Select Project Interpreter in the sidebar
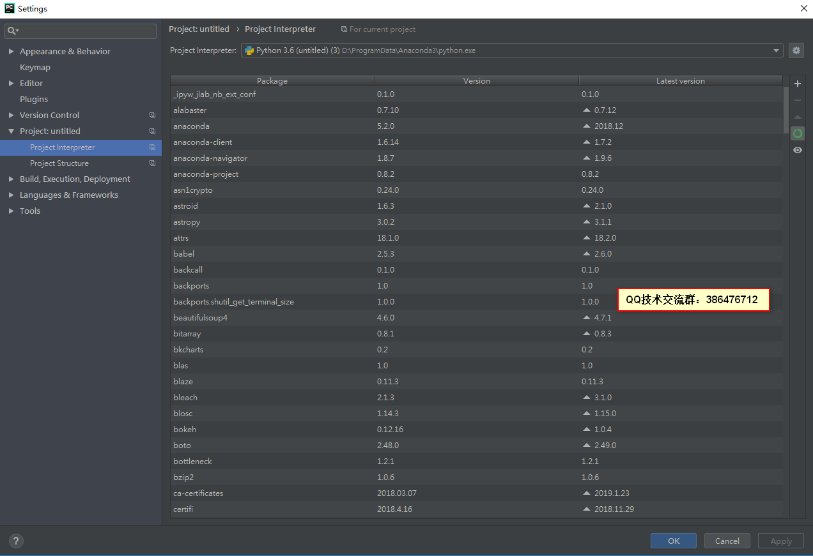This screenshot has height=556, width=813. 81,147
